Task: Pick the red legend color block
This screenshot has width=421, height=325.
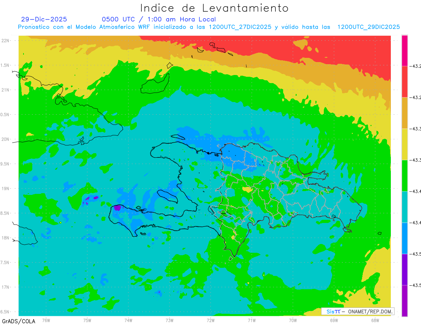Action: pyautogui.click(x=405, y=82)
